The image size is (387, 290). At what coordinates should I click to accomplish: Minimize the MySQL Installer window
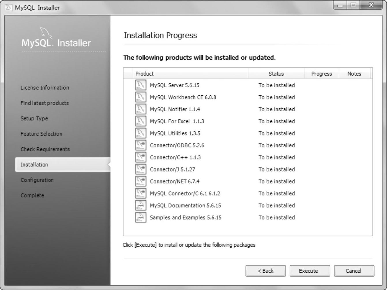point(341,5)
